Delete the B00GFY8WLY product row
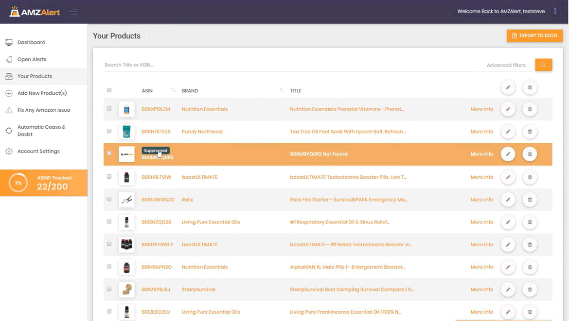Screen dimensions: 569x321 [530, 245]
